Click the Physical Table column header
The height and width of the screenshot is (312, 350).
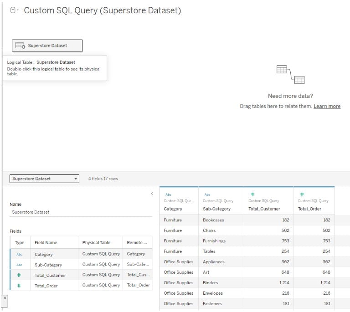click(x=96, y=242)
